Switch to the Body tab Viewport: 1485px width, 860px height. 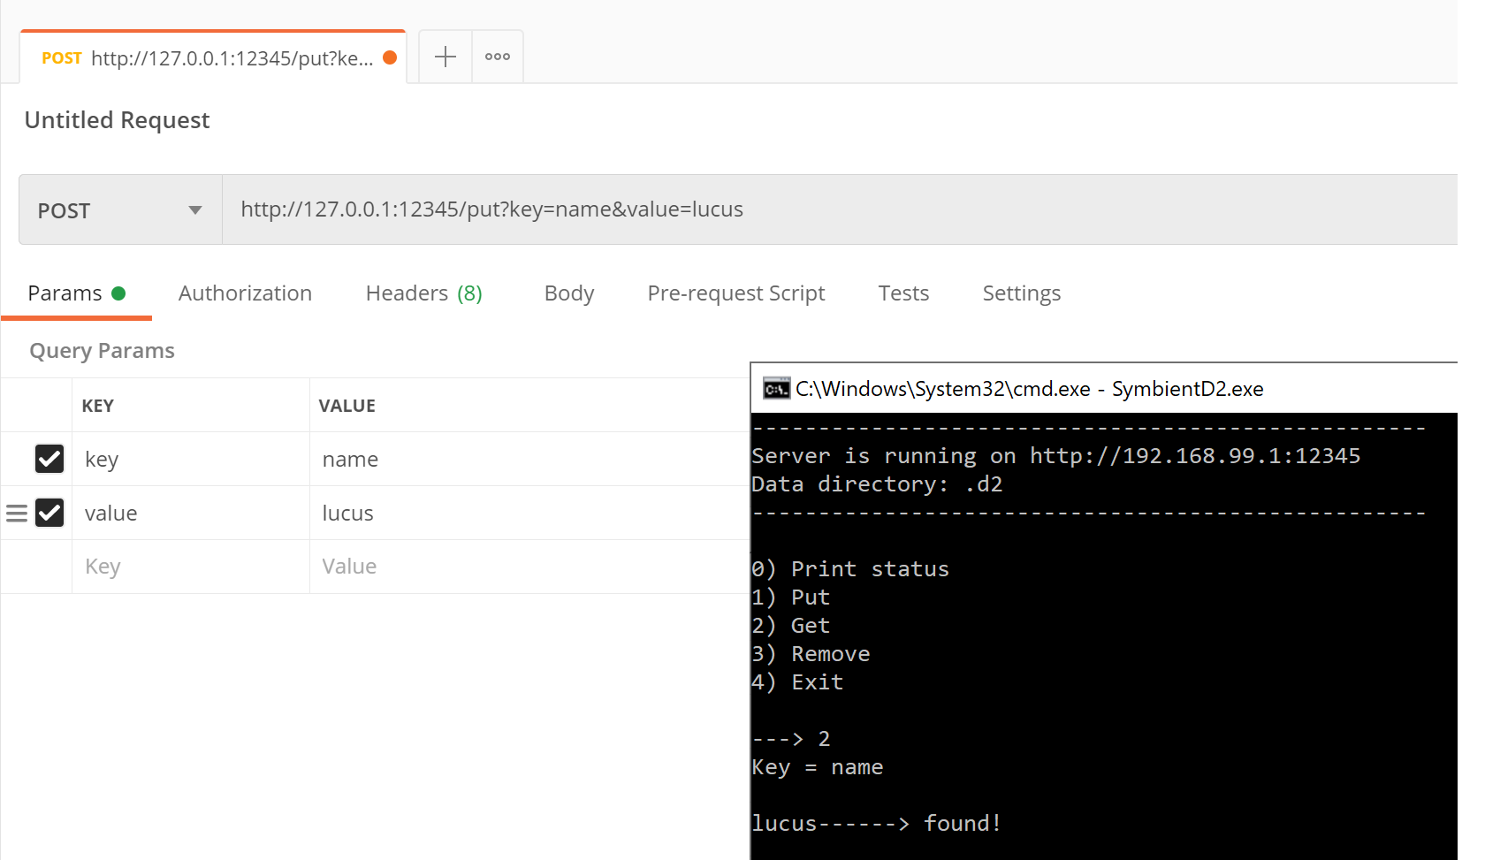(x=568, y=293)
